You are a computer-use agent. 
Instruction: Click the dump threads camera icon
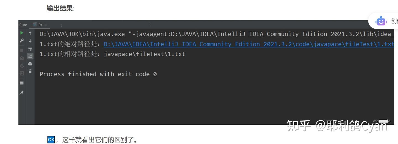(22, 58)
